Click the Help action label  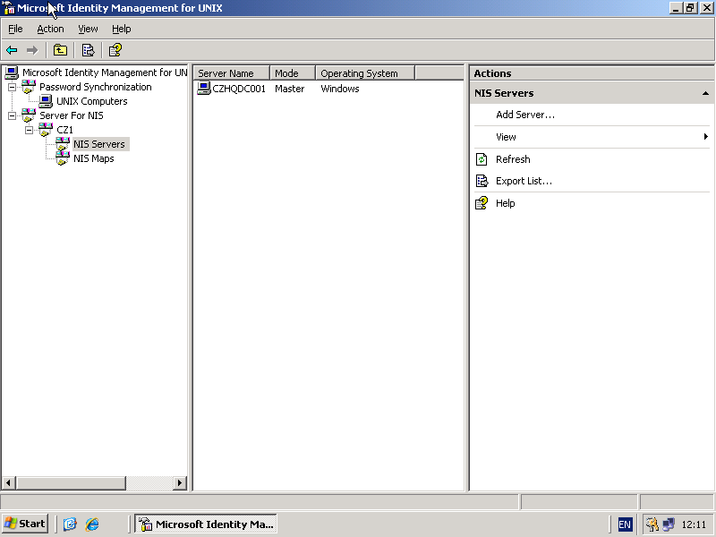click(505, 203)
